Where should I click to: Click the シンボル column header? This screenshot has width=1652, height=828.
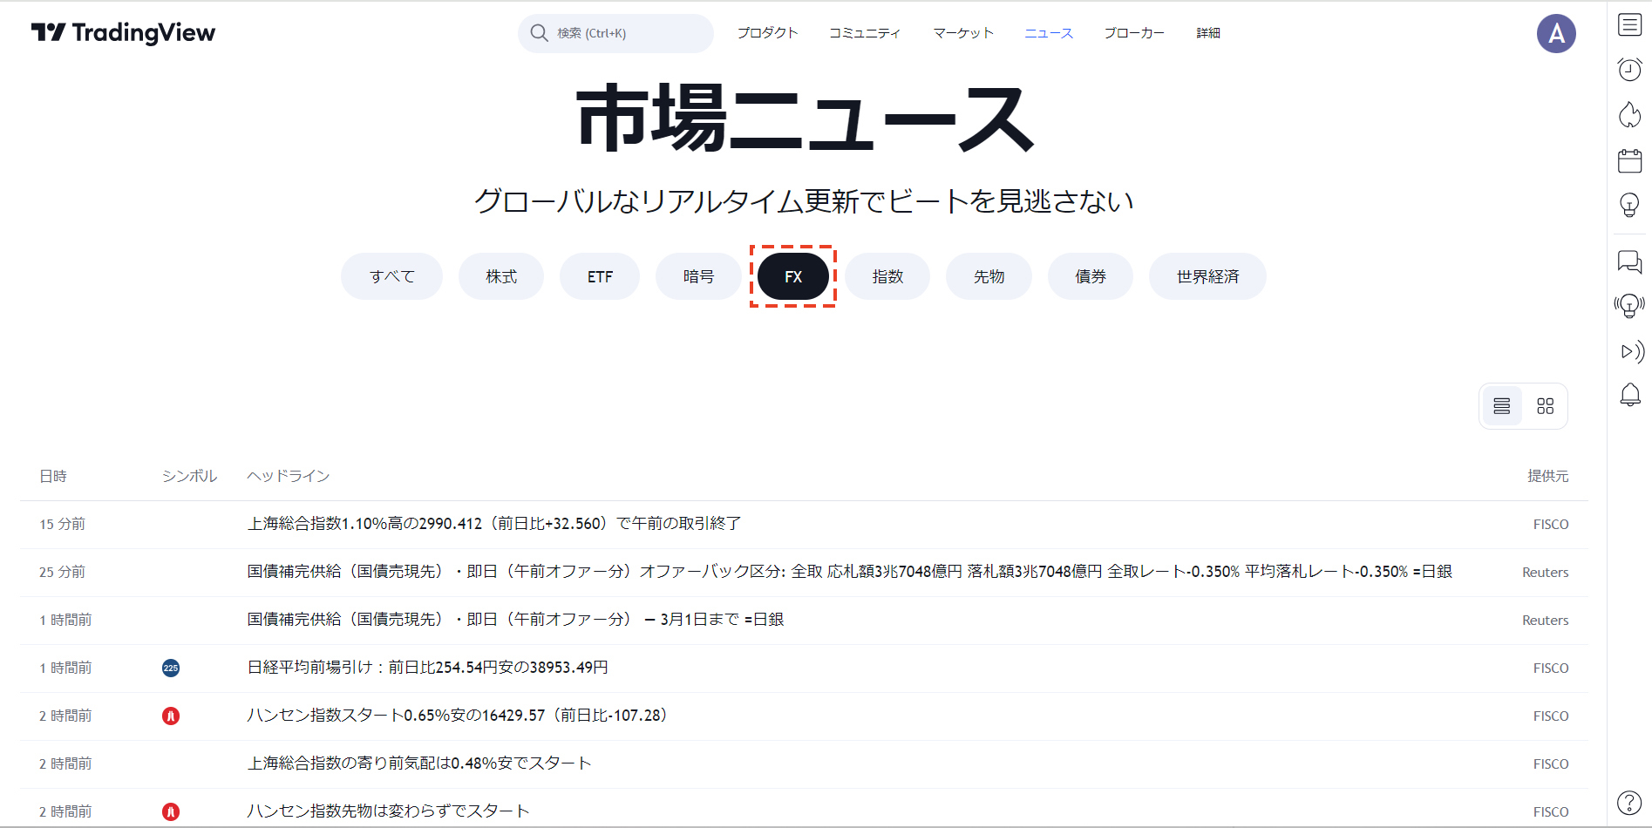(189, 477)
